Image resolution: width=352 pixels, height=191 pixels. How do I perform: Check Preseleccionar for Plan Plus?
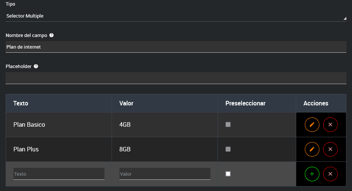point(228,149)
